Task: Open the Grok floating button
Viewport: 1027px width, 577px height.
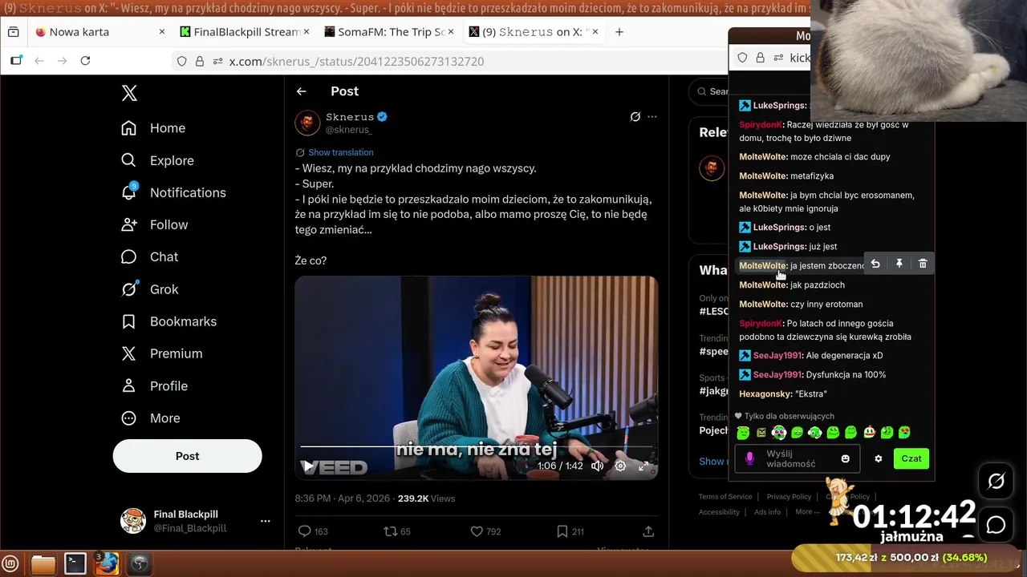Action: click(997, 482)
